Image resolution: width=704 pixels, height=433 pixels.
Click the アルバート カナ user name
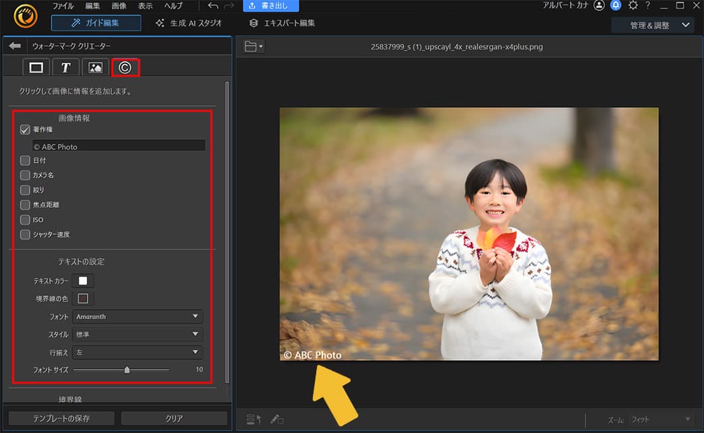click(x=565, y=5)
